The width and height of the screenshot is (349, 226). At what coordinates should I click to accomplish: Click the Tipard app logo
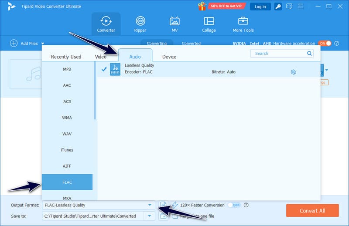tap(11, 6)
